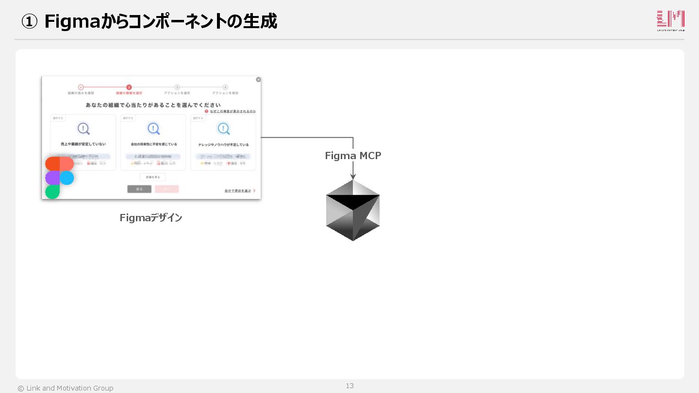The height and width of the screenshot is (393, 699).
Task: Click the step three circle in the stepper
Action: coord(177,87)
